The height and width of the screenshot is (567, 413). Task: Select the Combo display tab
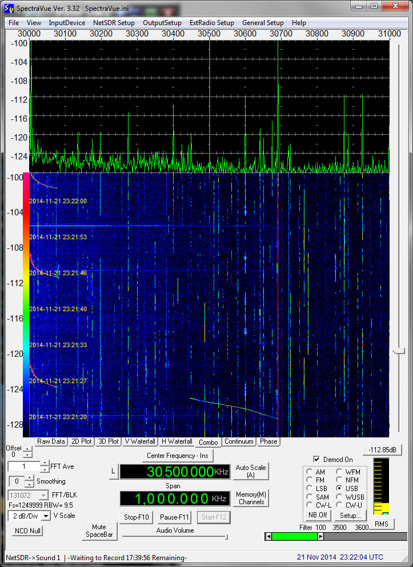coord(208,443)
